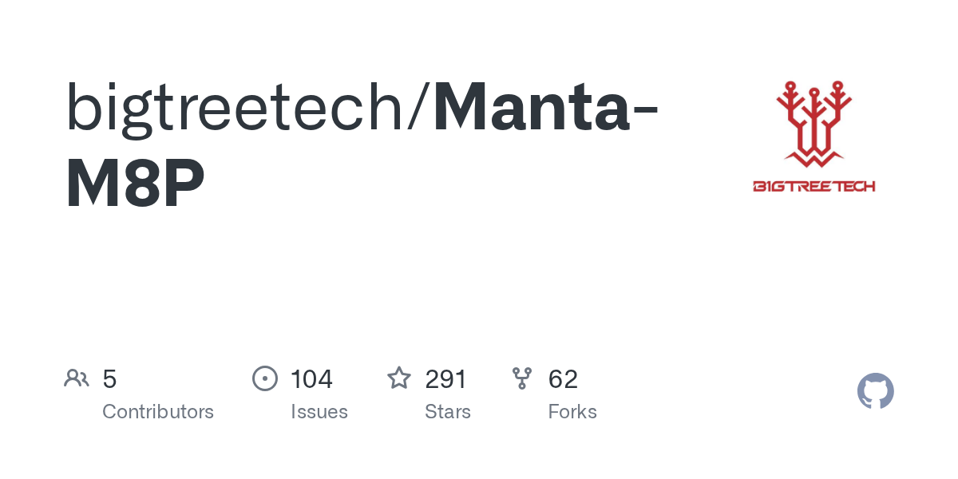Select the fork count 62

coord(563,379)
